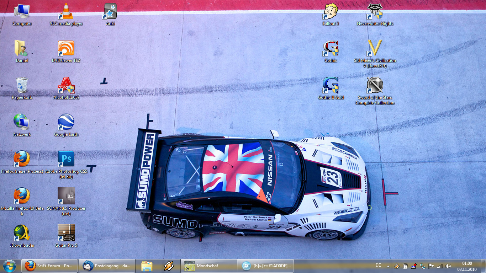The width and height of the screenshot is (486, 273).
Task: Open the clock showing 01:00
Action: point(467,266)
